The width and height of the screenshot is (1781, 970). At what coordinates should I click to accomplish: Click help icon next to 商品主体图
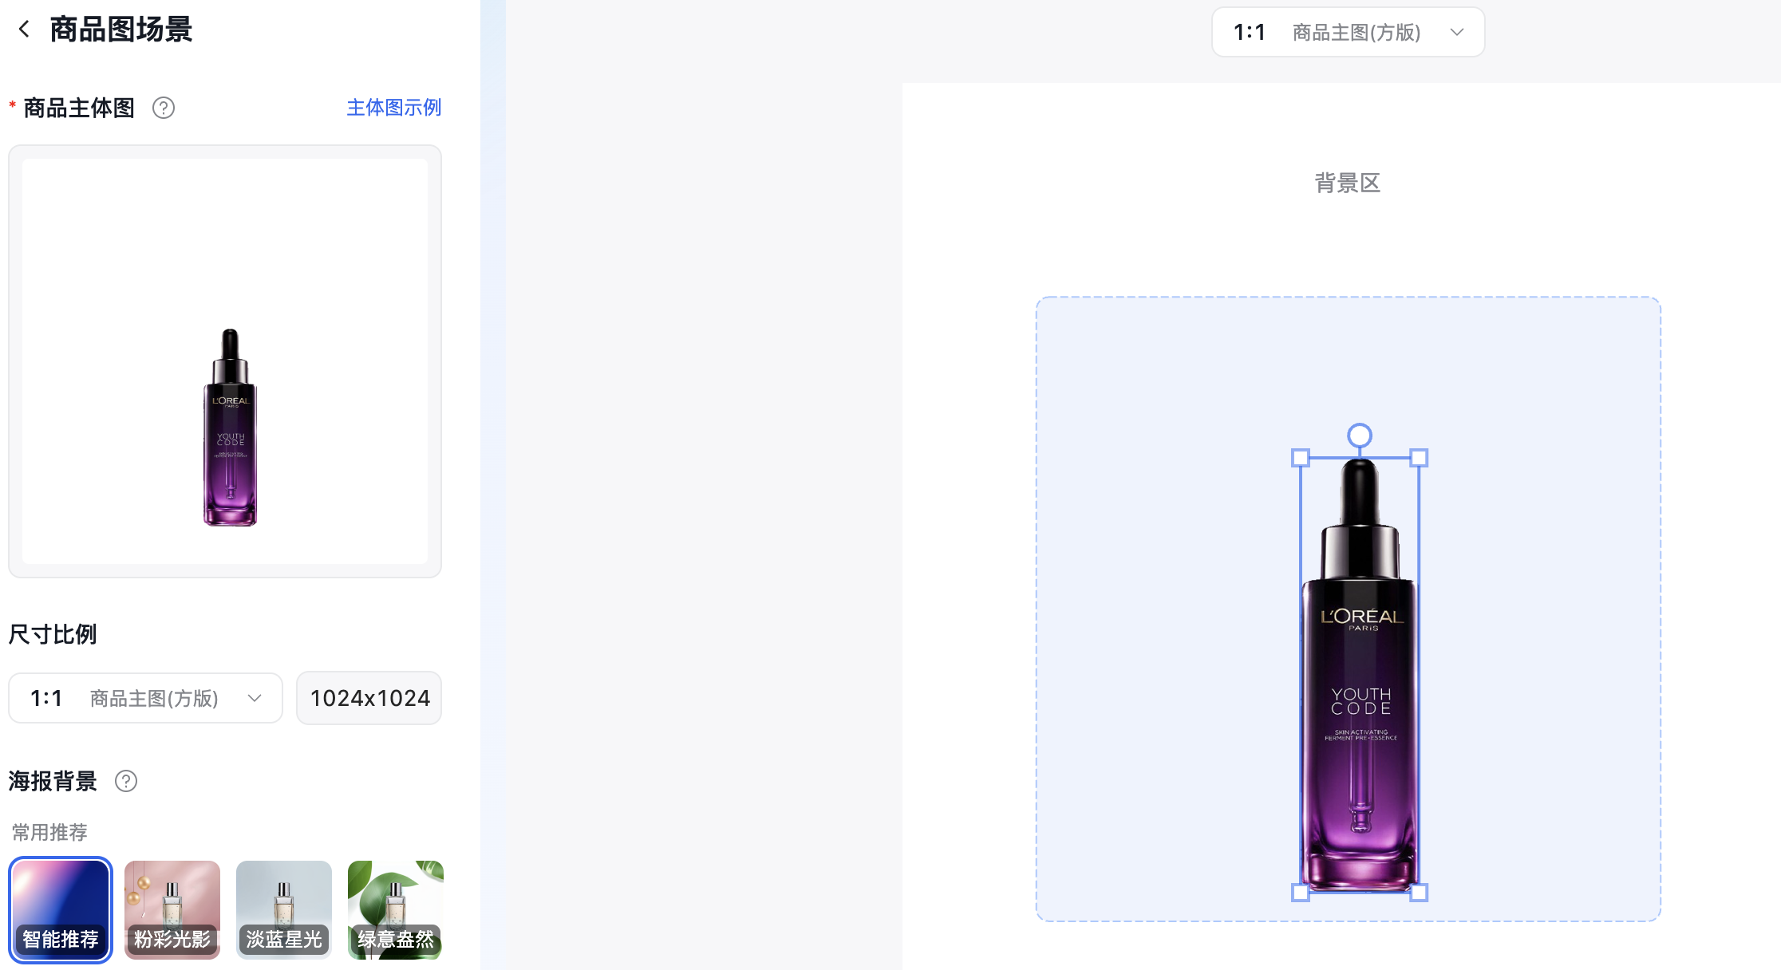164,108
